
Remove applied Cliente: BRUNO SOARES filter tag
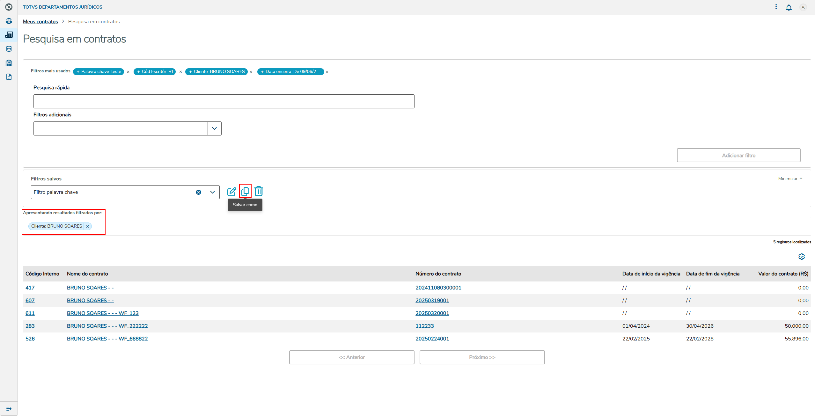[88, 226]
